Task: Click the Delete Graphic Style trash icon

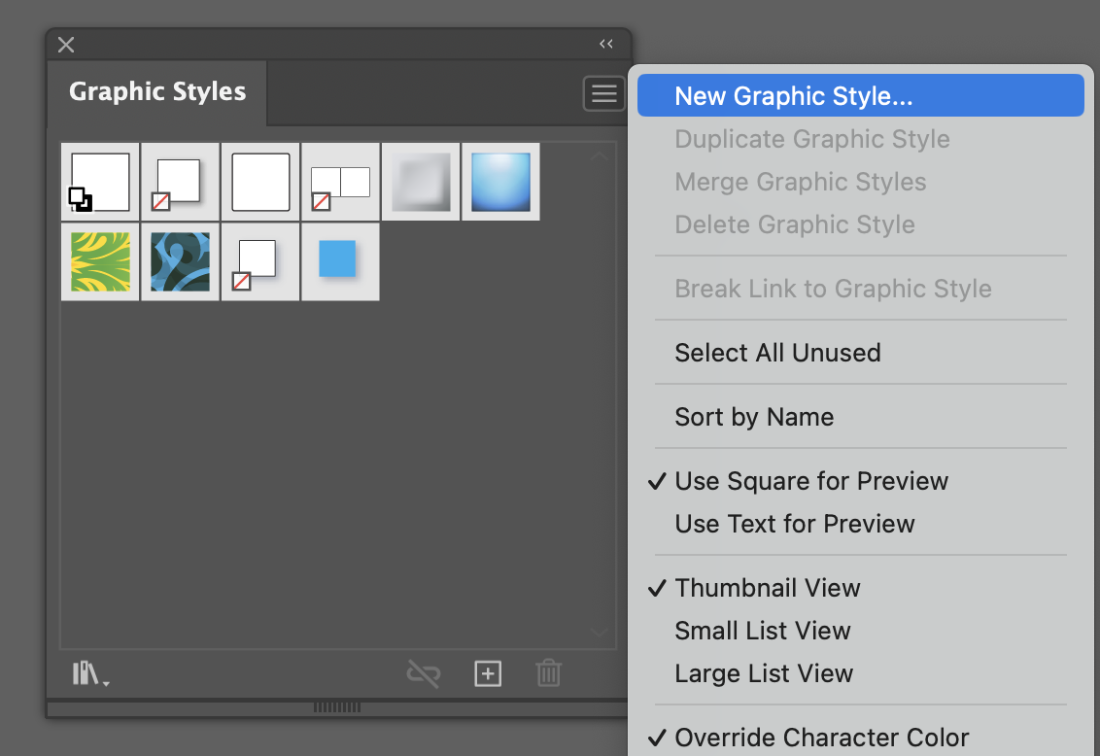Action: click(548, 672)
